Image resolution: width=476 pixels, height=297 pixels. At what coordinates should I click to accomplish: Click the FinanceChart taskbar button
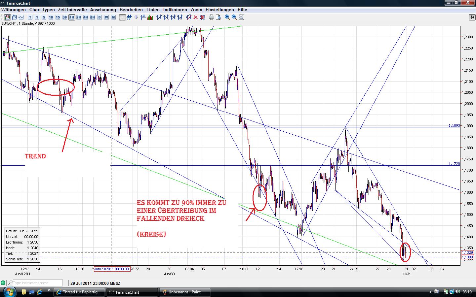(x=132, y=292)
